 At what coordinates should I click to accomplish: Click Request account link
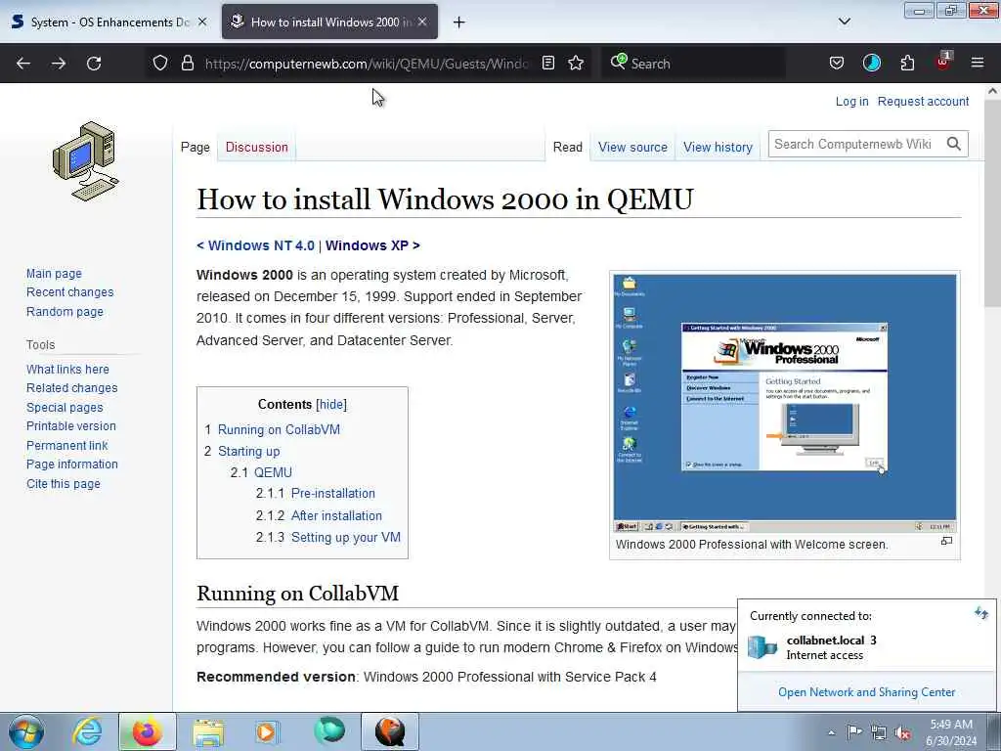point(923,102)
